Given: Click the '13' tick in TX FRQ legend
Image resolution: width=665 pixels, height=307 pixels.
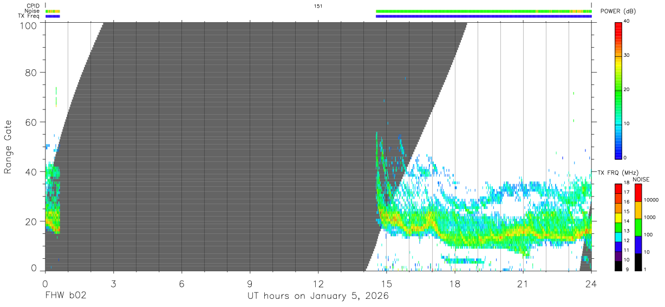Looking at the screenshot, I should click(x=627, y=231).
